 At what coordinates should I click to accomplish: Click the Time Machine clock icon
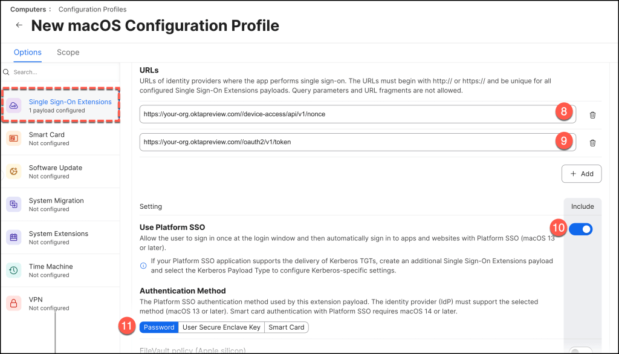tap(14, 270)
